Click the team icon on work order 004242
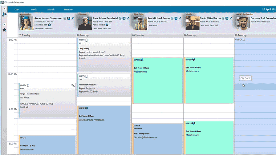 [87, 108]
